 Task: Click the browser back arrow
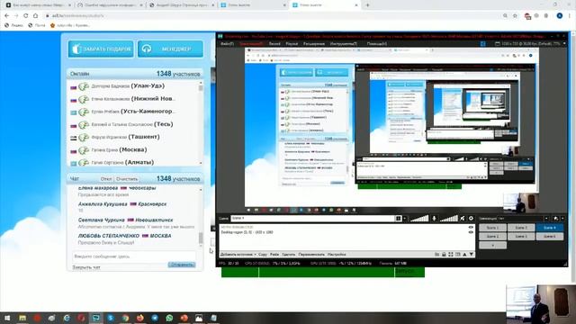[x=6, y=16]
